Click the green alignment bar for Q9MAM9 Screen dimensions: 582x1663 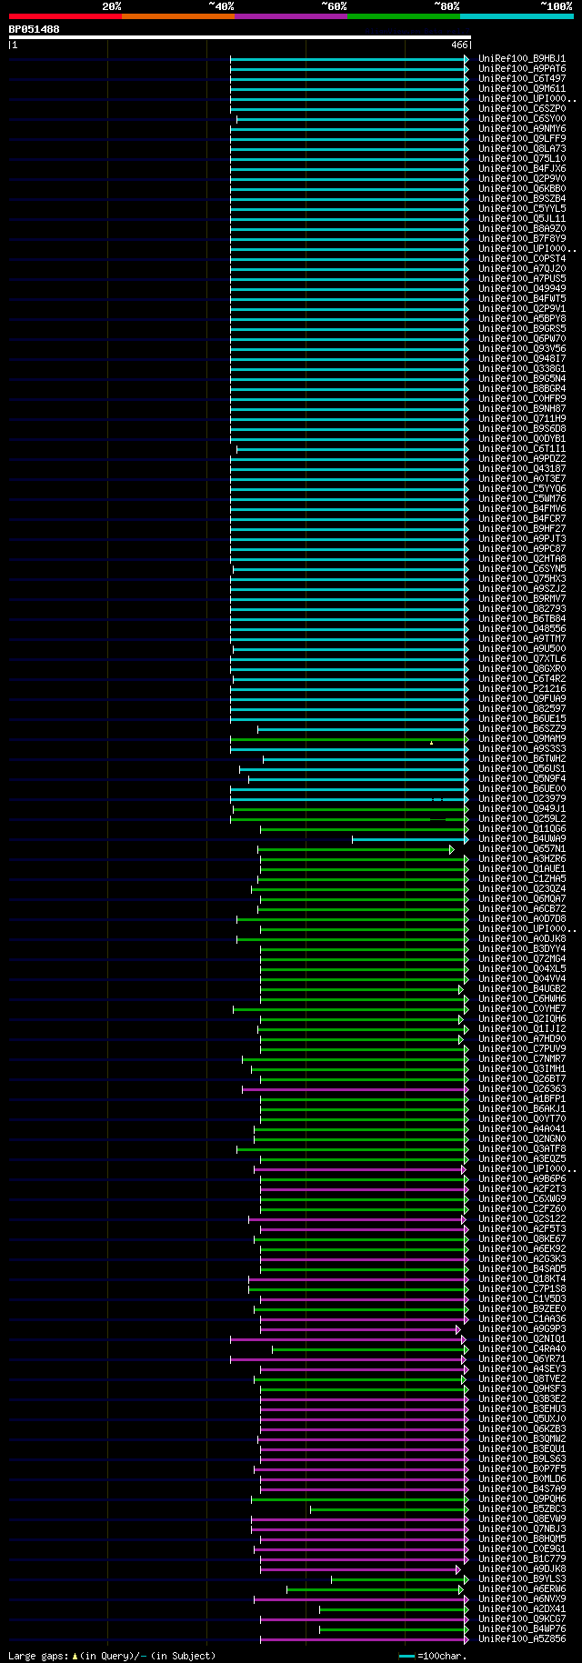349,739
